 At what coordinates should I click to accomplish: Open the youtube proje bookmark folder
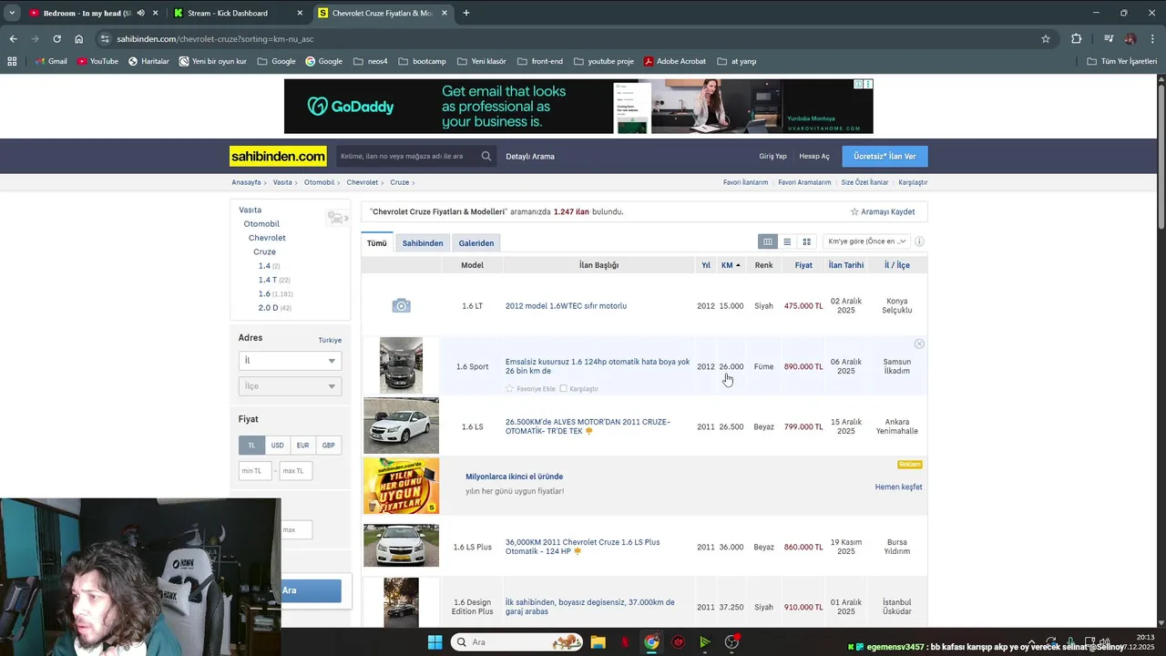[x=603, y=61]
